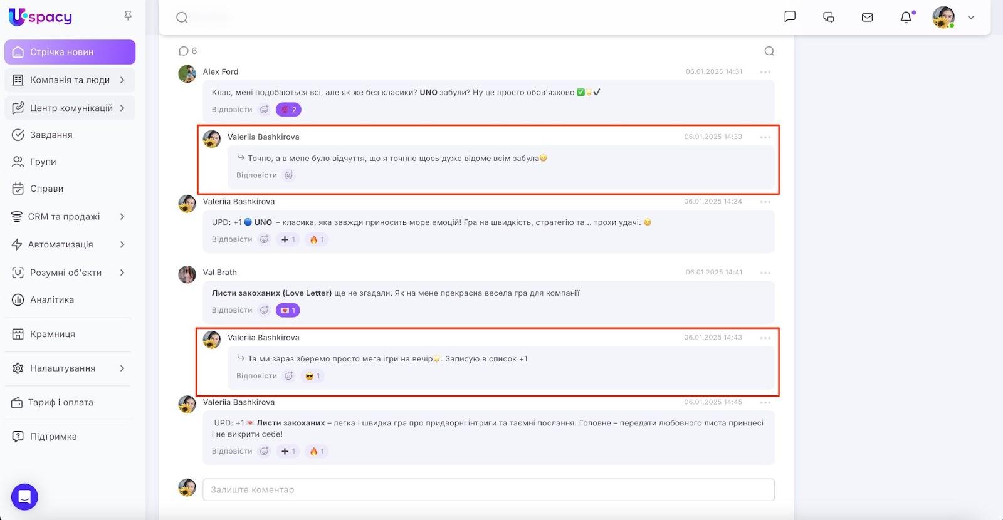Open the profile dropdown arrow in header
This screenshot has width=1003, height=520.
point(971,18)
